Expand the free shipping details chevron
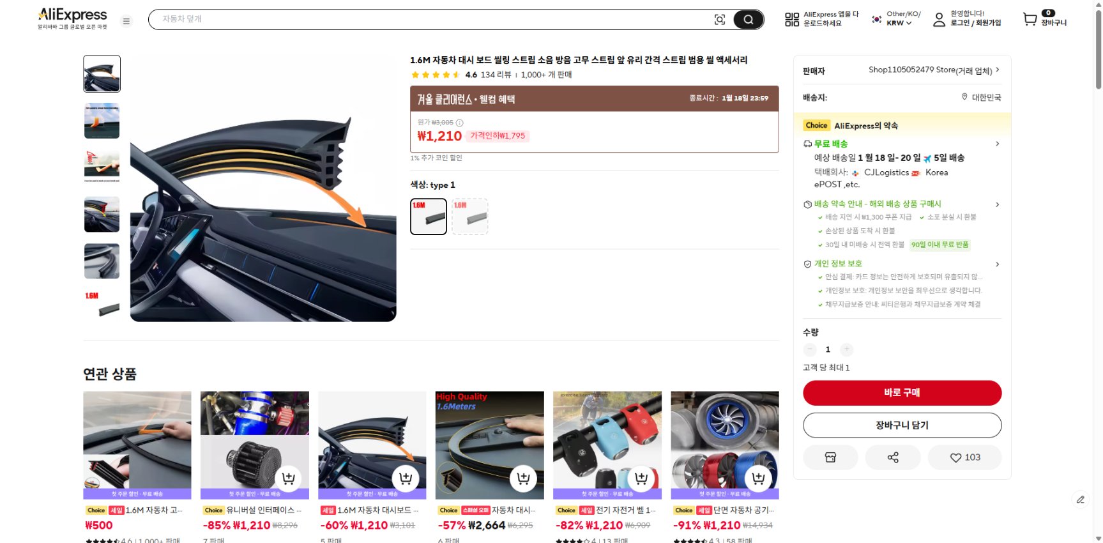 point(997,144)
